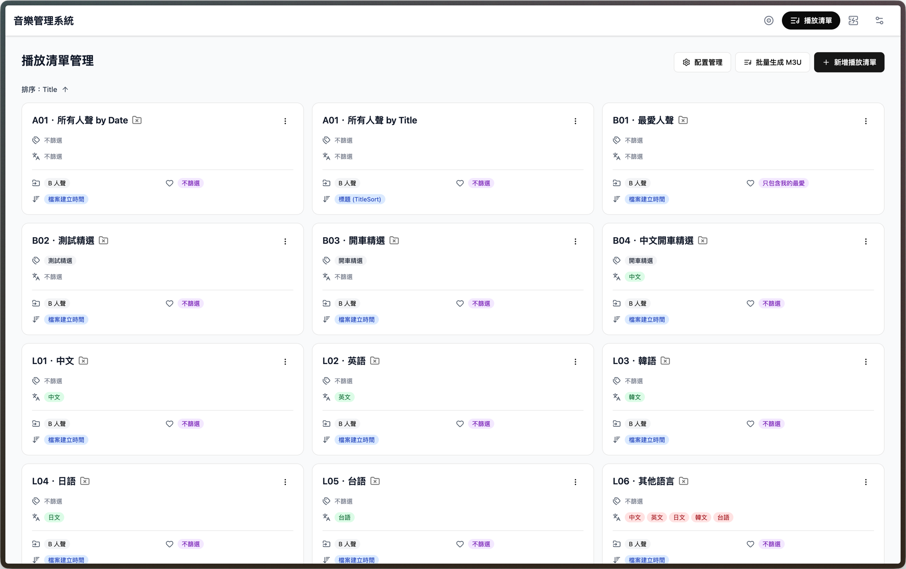Click the folder-x icon beside A01 by Date
The image size is (906, 569).
click(x=137, y=120)
